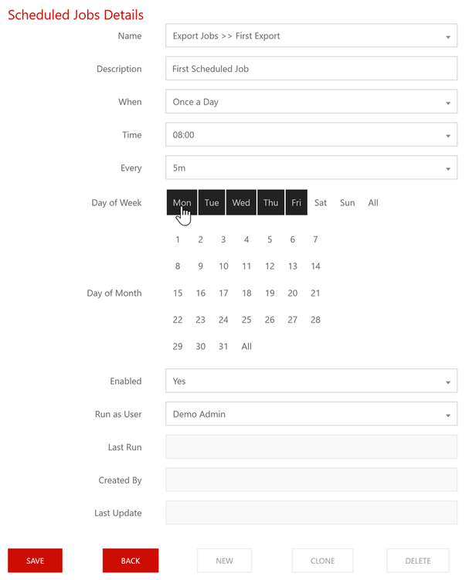Select All days of week
This screenshot has height=580, width=469.
tap(373, 202)
